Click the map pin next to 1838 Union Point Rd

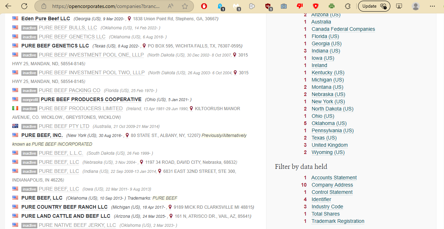129,18
